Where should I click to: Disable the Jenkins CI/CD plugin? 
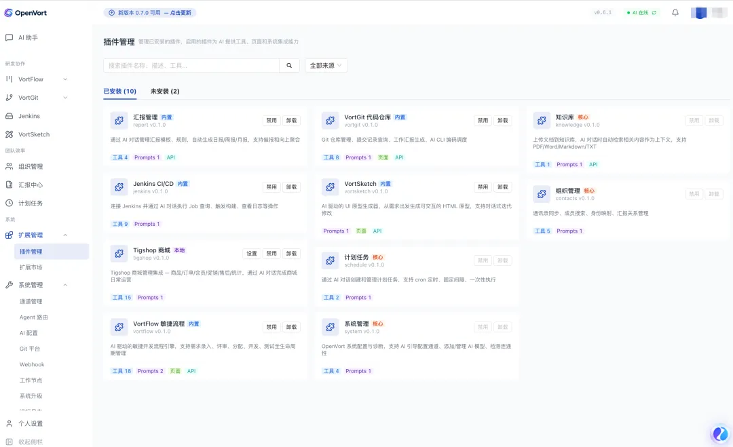[271, 187]
